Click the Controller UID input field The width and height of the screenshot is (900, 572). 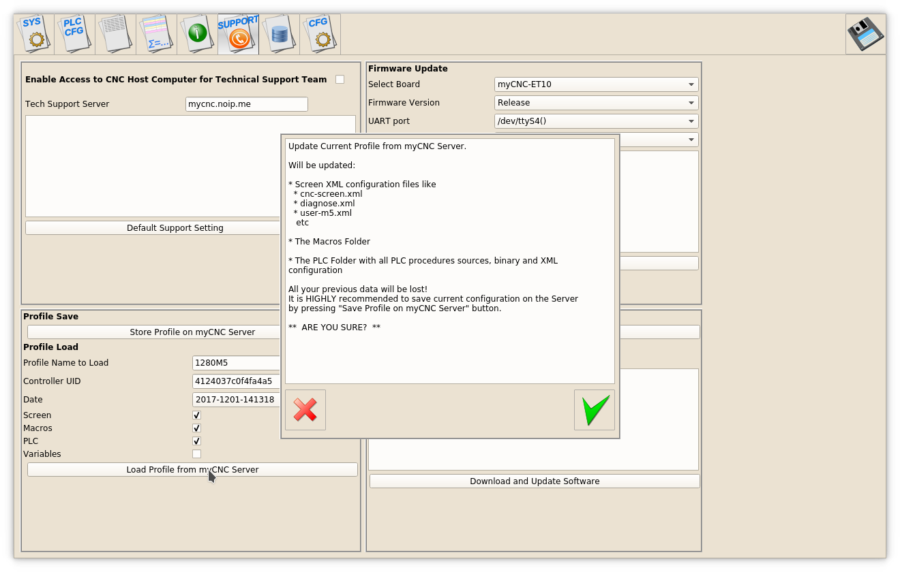[x=237, y=381]
